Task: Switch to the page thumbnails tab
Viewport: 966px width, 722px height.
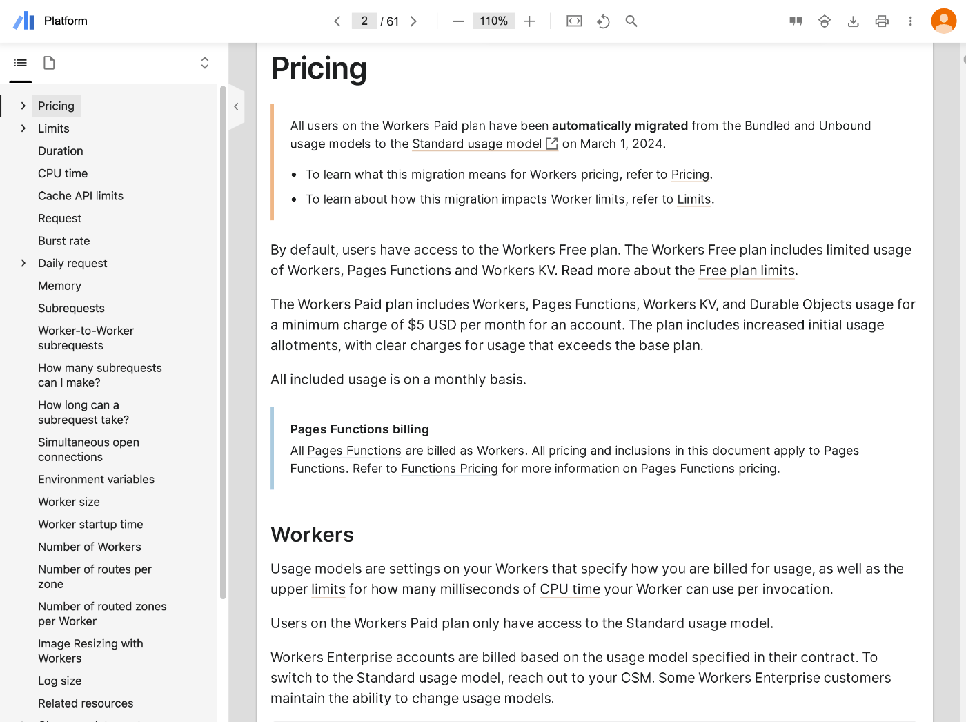Action: [x=49, y=63]
